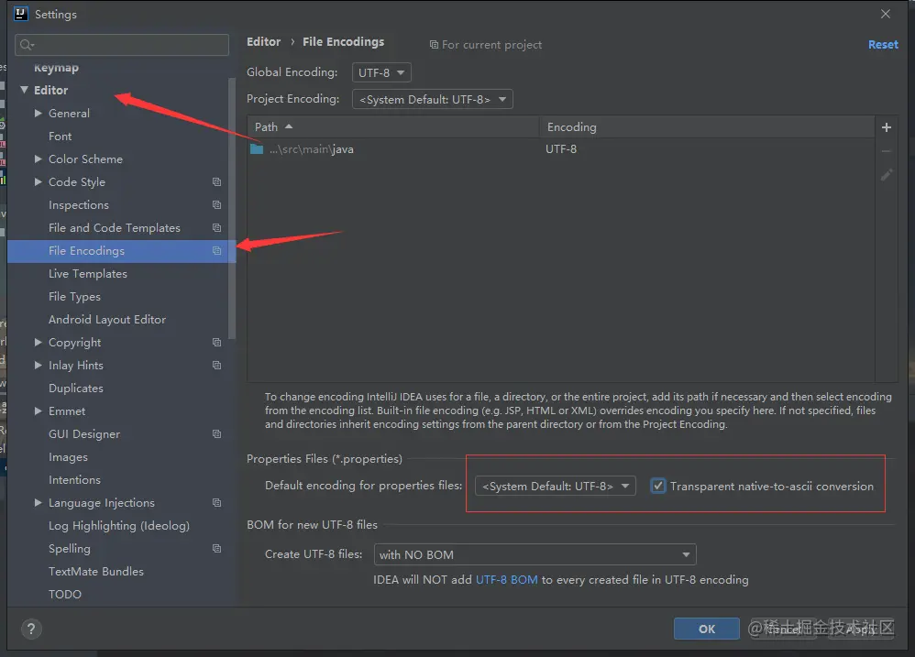Select File Encodings in the tree
Viewport: 915px width, 657px height.
pyautogui.click(x=121, y=251)
